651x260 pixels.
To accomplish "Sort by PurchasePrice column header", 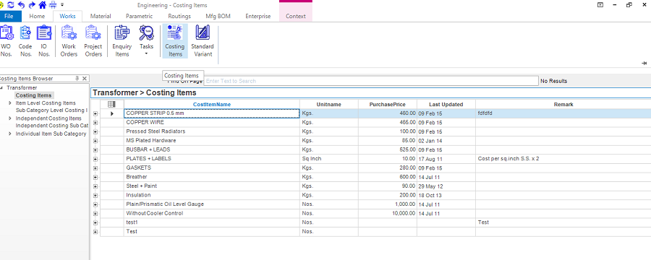I will pos(388,105).
